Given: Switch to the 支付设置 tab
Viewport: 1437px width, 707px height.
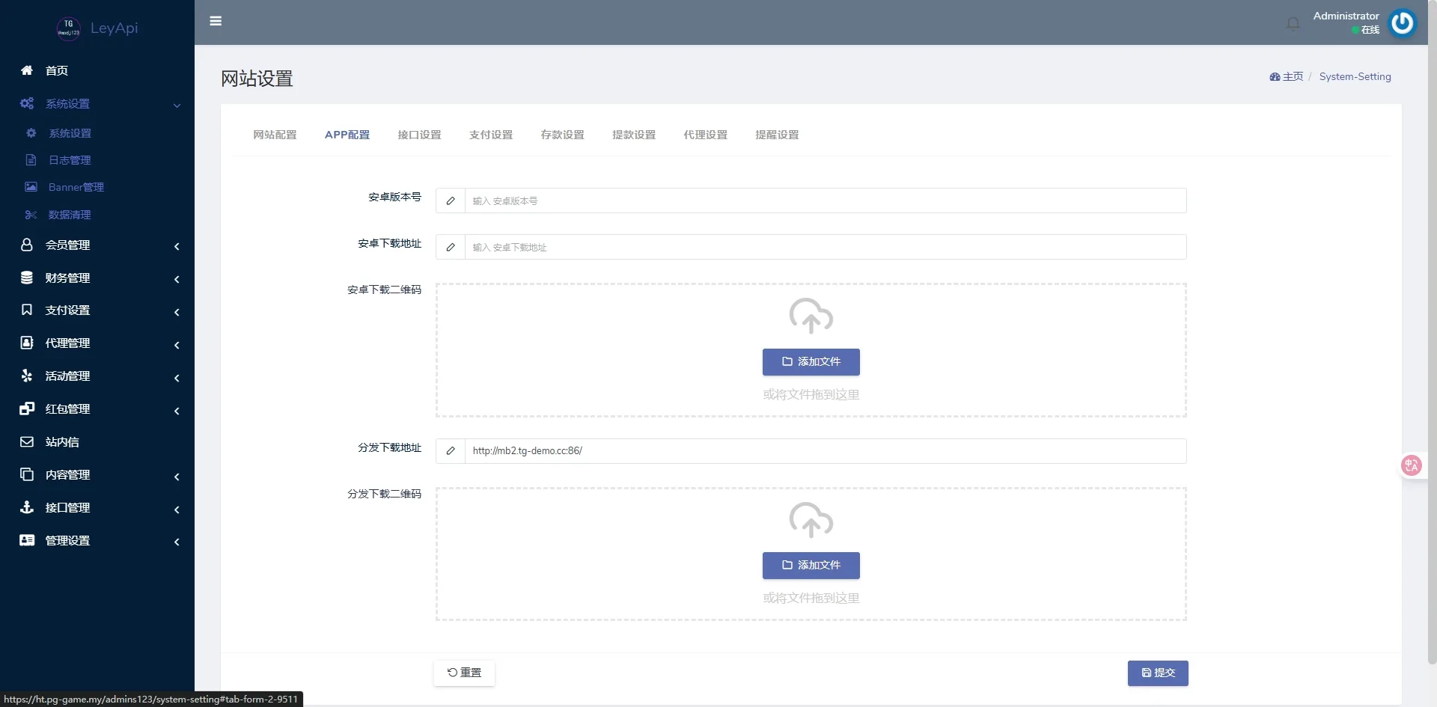Looking at the screenshot, I should click(491, 135).
